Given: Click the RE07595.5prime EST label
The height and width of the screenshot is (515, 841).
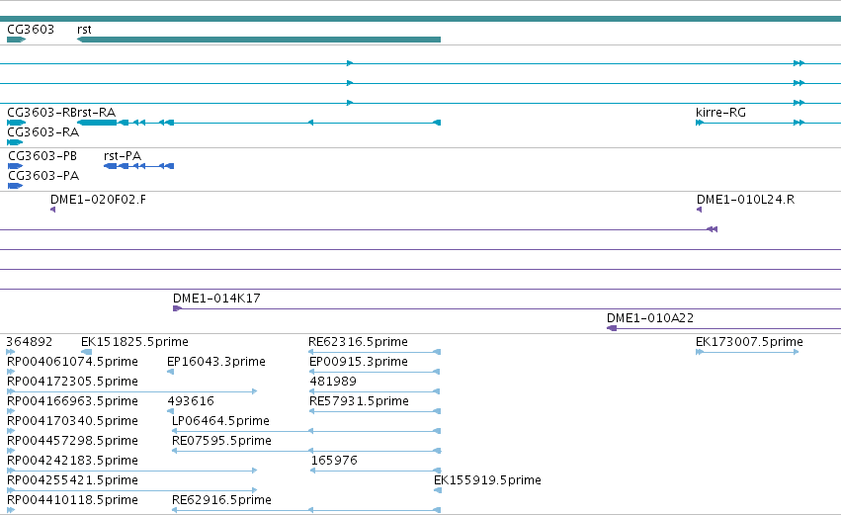Looking at the screenshot, I should coord(221,441).
